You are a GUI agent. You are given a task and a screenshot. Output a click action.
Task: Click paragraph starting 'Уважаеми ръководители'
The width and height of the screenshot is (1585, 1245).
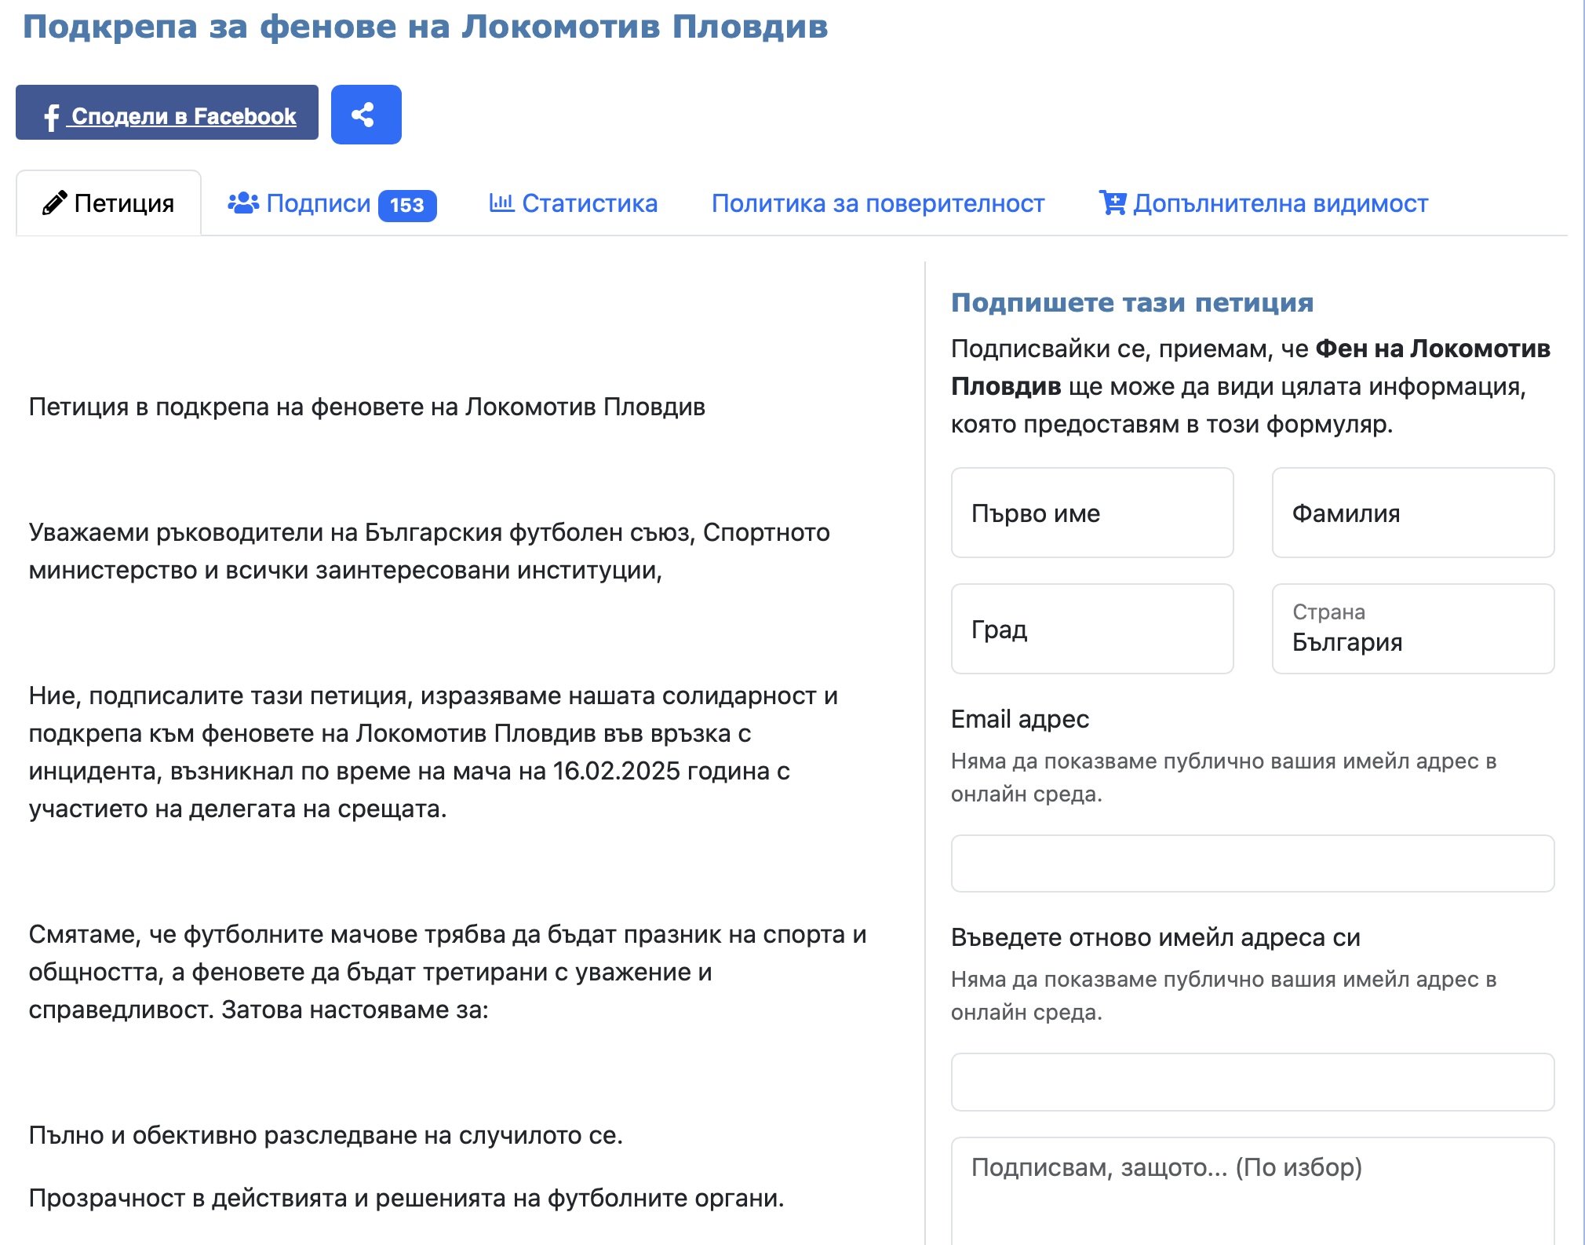429,551
